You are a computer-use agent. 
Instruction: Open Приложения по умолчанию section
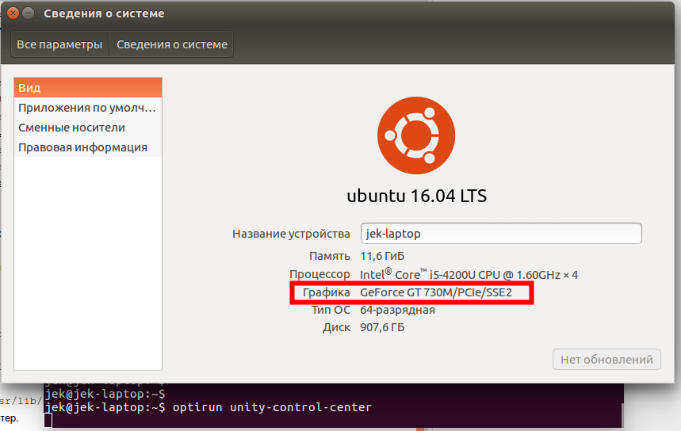coord(87,108)
